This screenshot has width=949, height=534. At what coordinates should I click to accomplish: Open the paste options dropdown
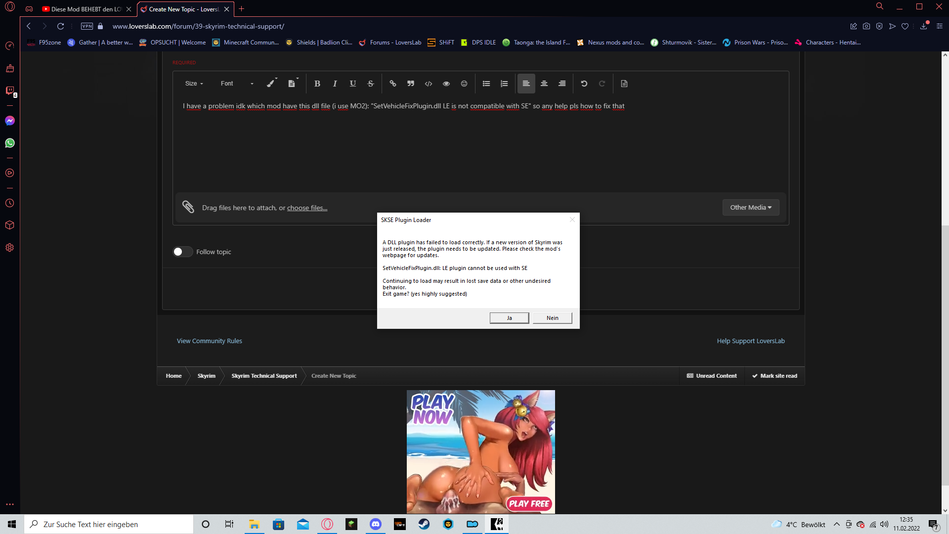point(293,84)
